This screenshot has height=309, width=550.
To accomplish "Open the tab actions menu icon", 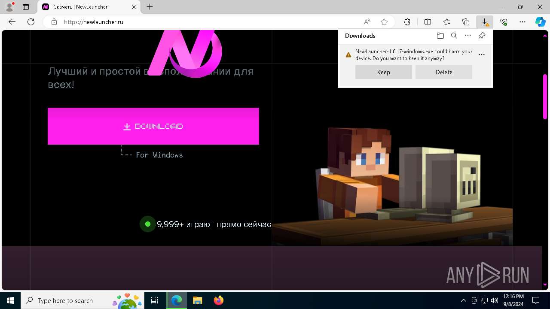I will coord(26,7).
